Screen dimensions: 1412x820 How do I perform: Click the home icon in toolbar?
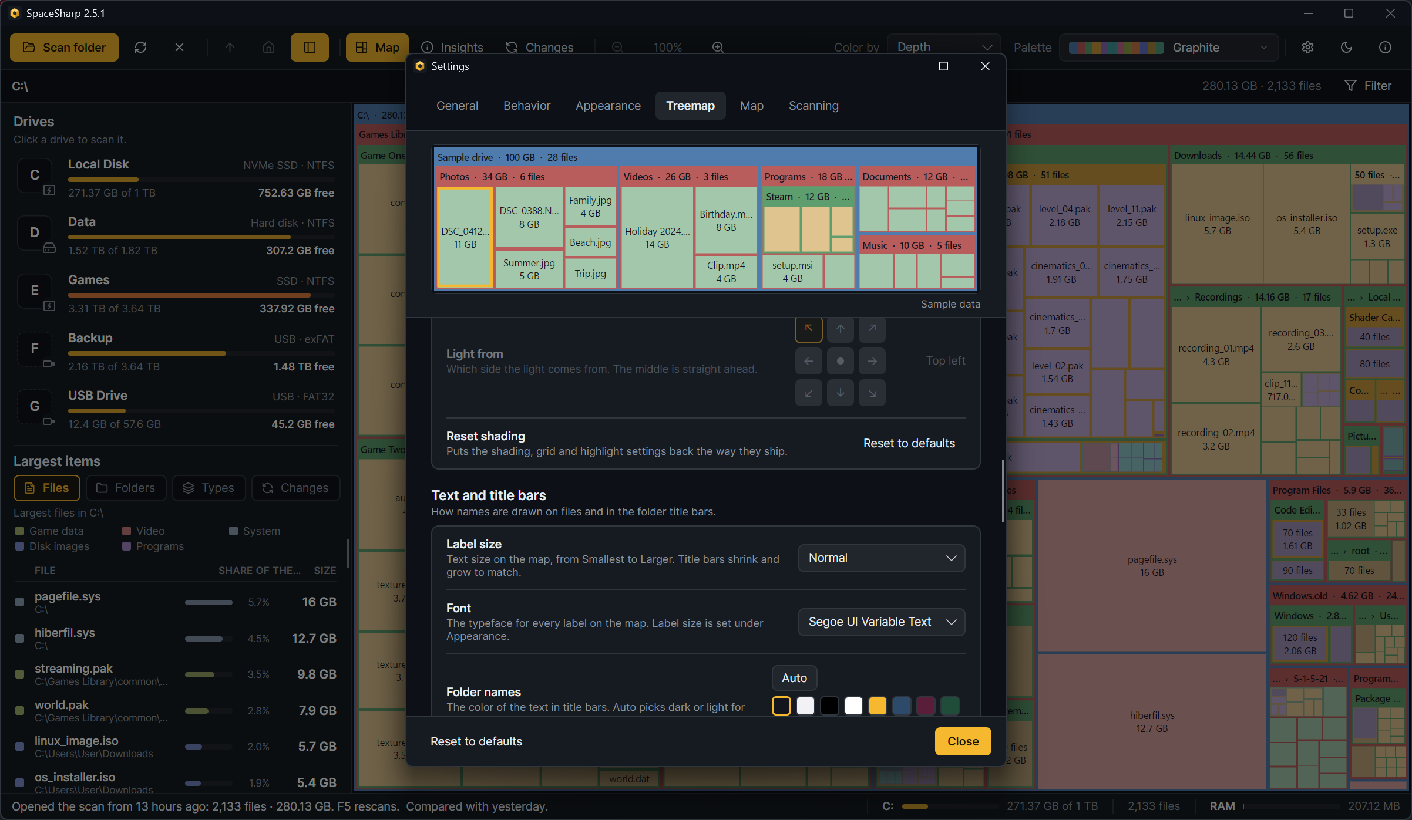coord(268,48)
